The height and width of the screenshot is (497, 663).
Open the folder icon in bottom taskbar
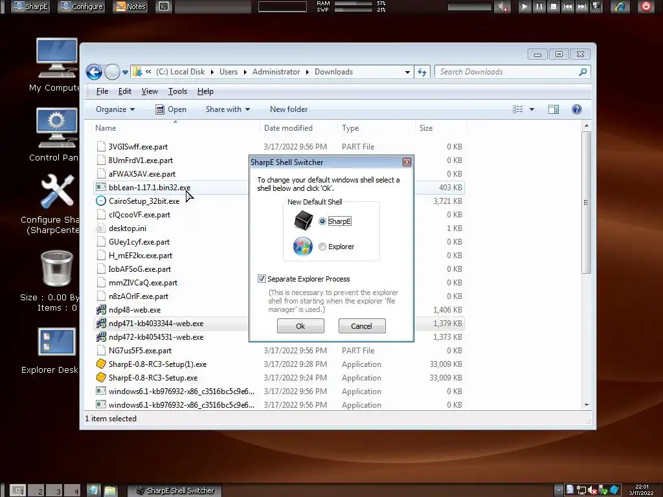(110, 491)
